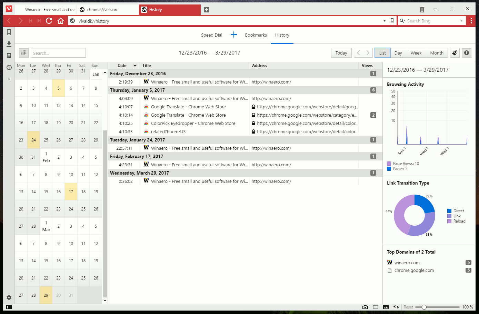Open the address bar dropdown arrow
The height and width of the screenshot is (314, 479).
(385, 21)
